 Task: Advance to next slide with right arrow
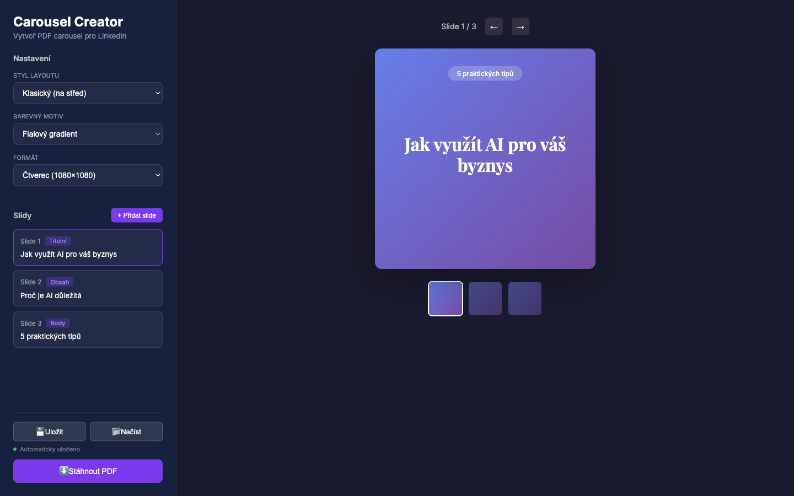(520, 26)
